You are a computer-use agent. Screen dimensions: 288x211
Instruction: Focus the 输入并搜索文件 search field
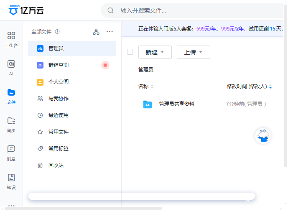tap(192, 10)
